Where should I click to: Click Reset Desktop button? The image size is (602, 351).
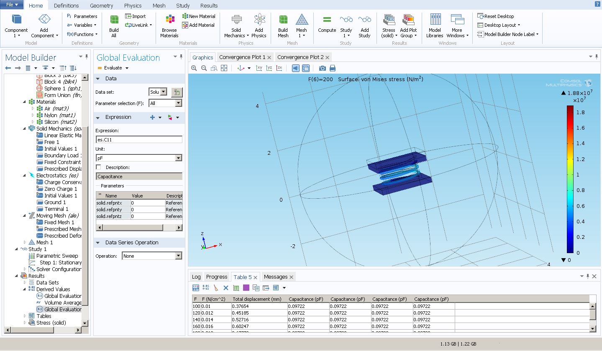tap(496, 16)
